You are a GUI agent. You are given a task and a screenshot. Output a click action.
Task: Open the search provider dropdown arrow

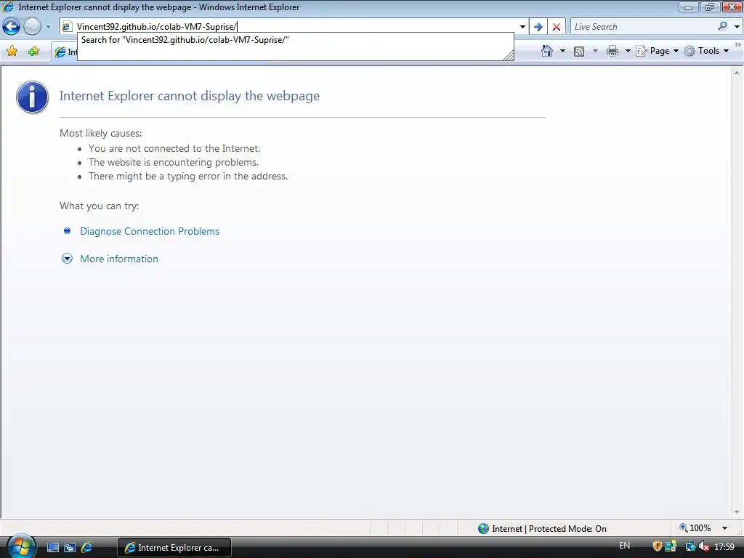(x=737, y=27)
